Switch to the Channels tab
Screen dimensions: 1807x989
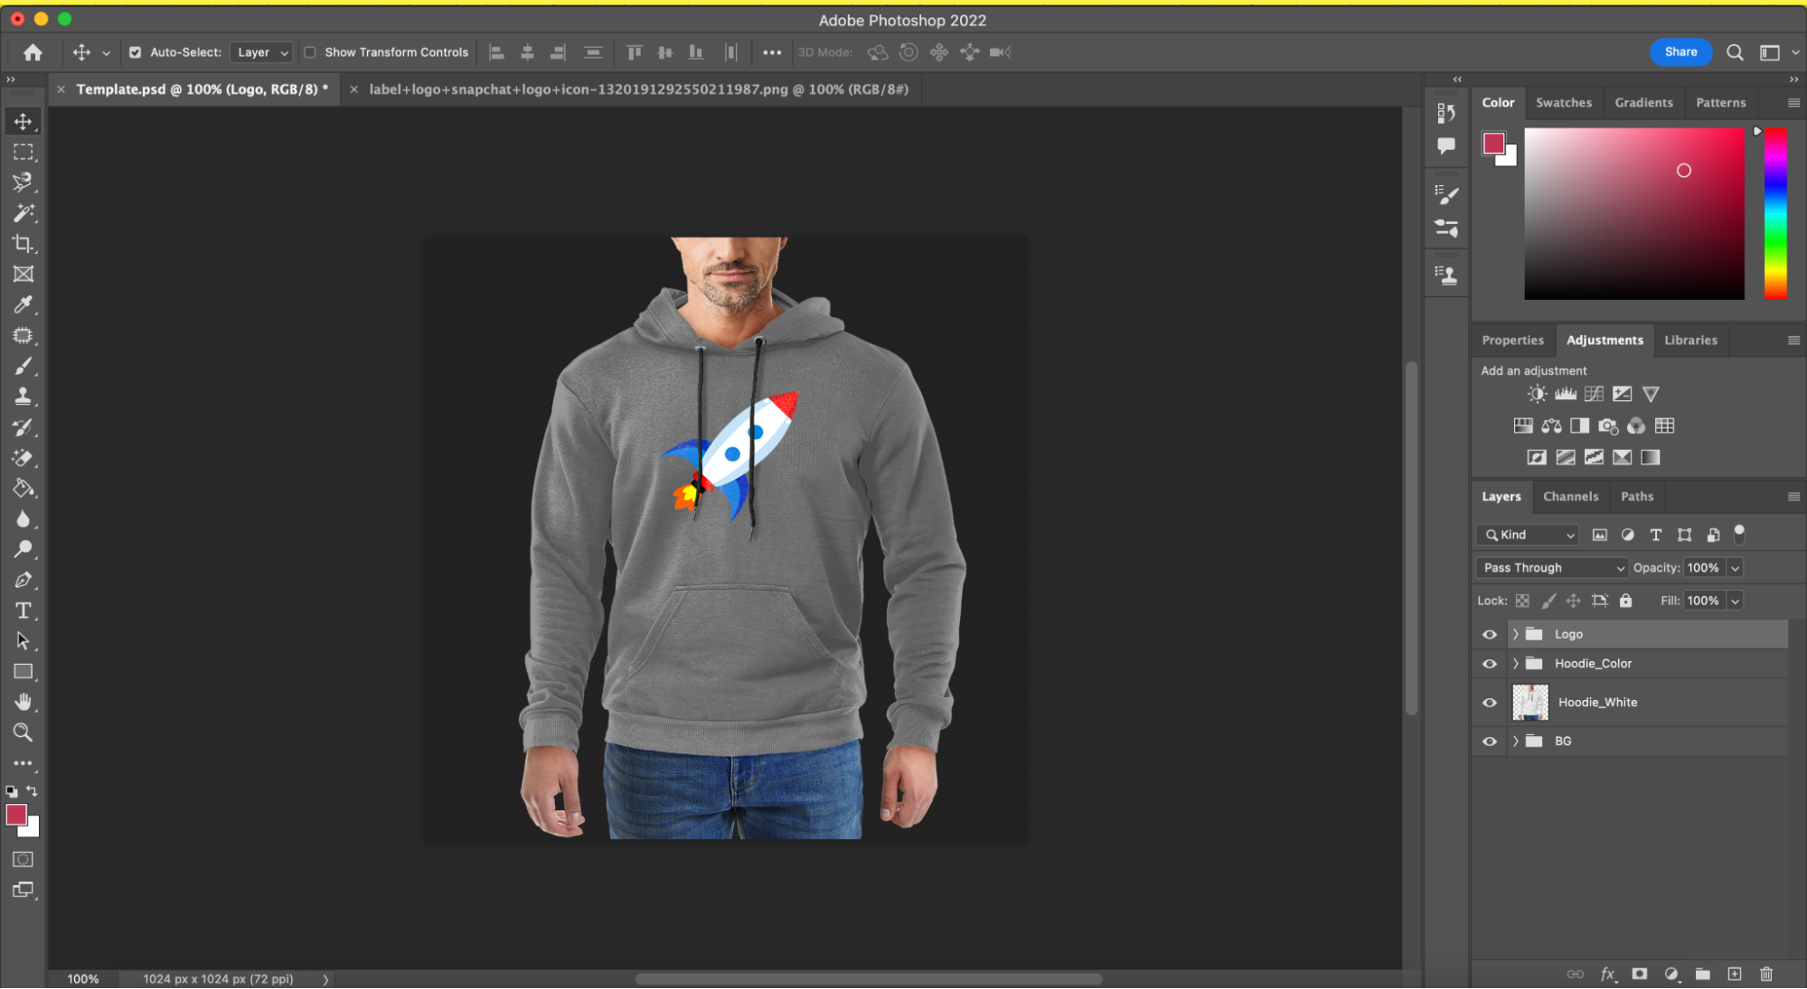click(1570, 497)
